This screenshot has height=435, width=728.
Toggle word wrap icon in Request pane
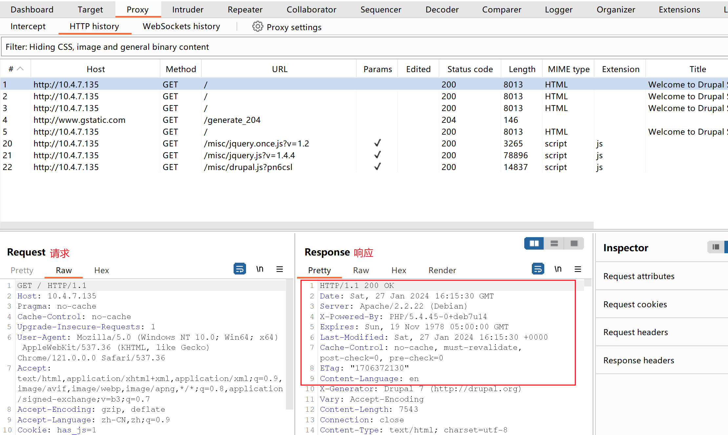(240, 269)
